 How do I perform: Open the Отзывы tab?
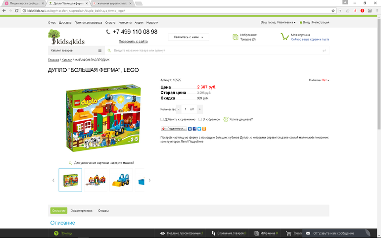point(103,211)
